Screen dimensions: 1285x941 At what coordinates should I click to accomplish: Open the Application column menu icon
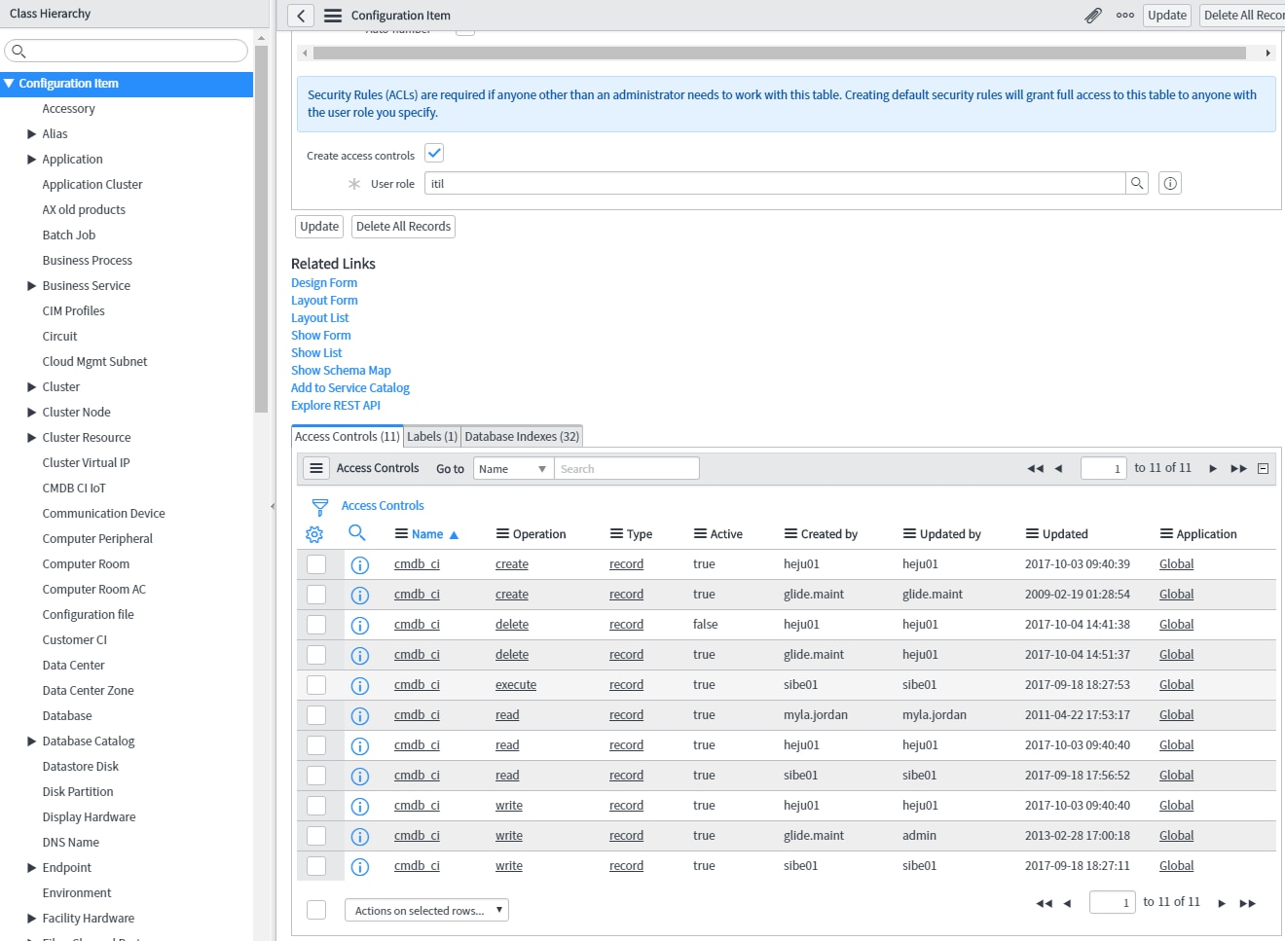(x=1166, y=533)
